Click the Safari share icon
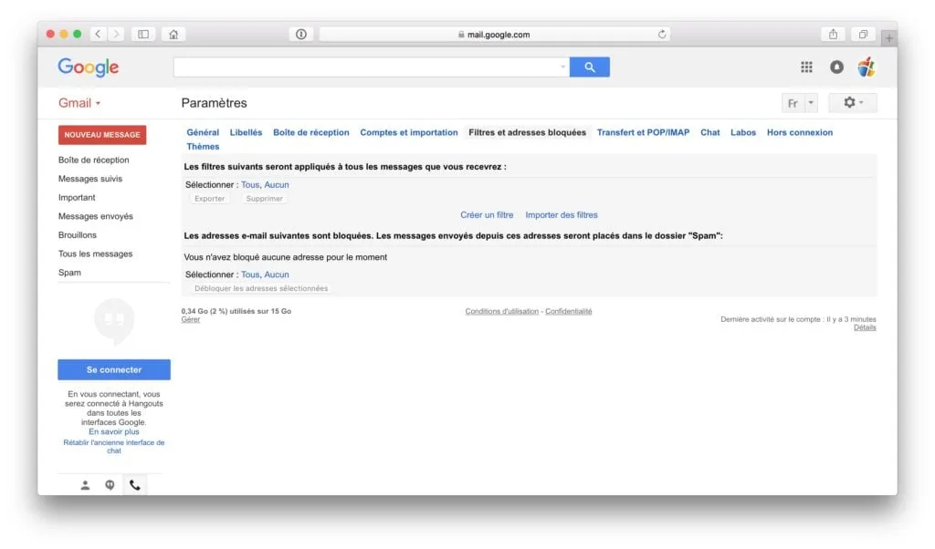Image resolution: width=935 pixels, height=549 pixels. pos(832,34)
